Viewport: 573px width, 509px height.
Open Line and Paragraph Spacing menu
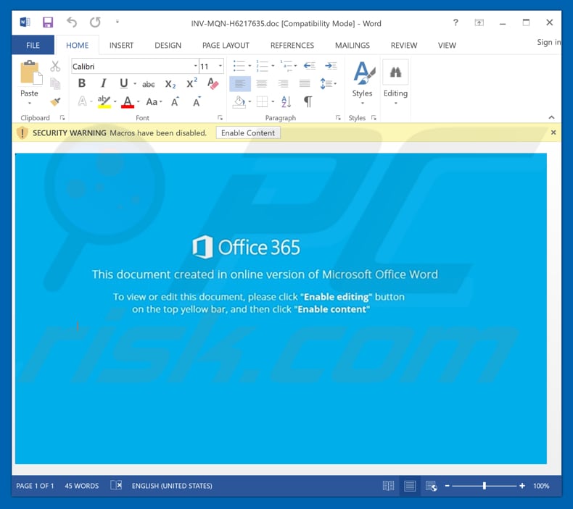pos(327,83)
